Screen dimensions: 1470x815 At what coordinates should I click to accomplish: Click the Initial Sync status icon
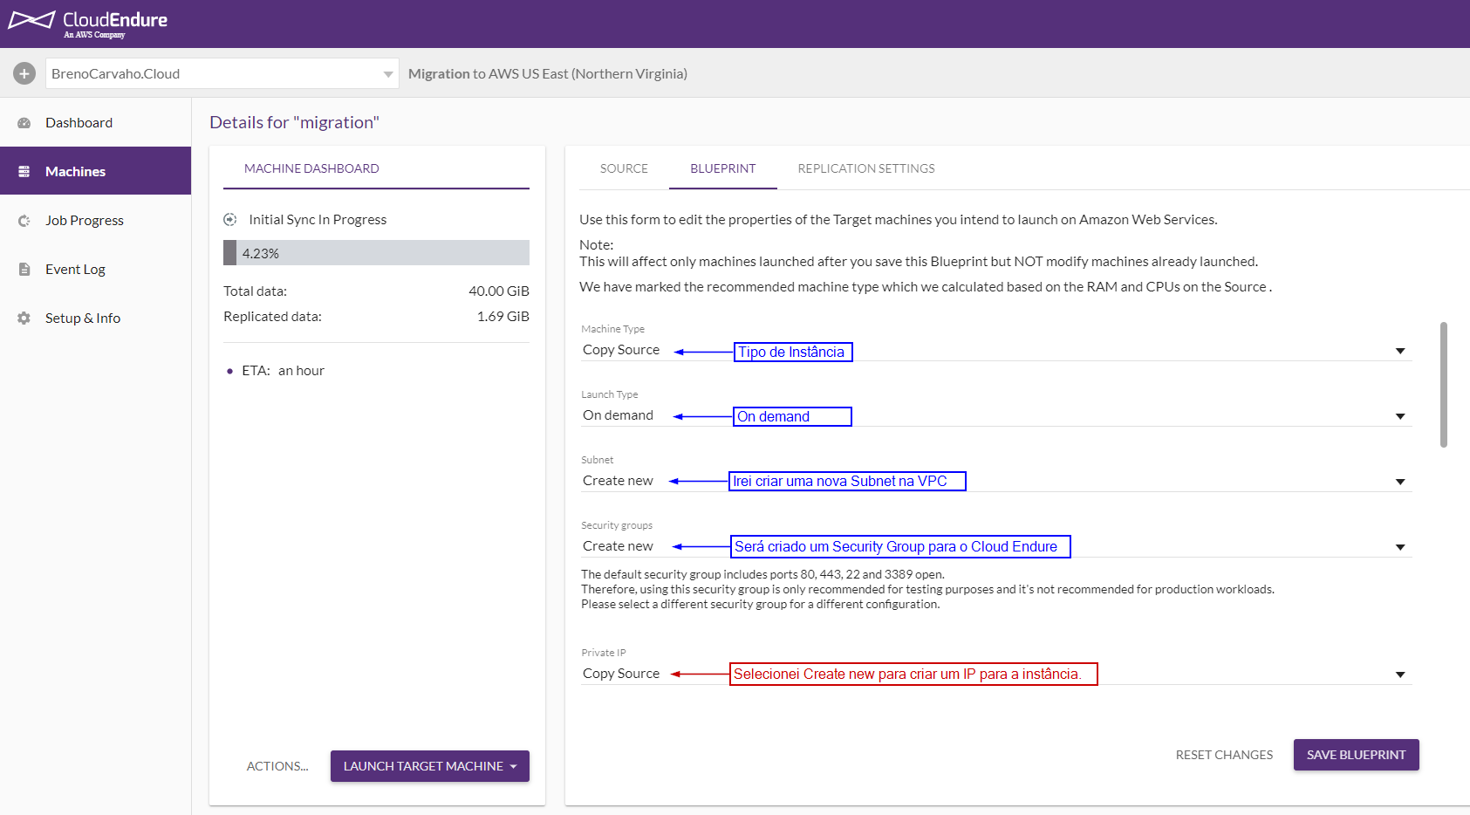tap(230, 220)
